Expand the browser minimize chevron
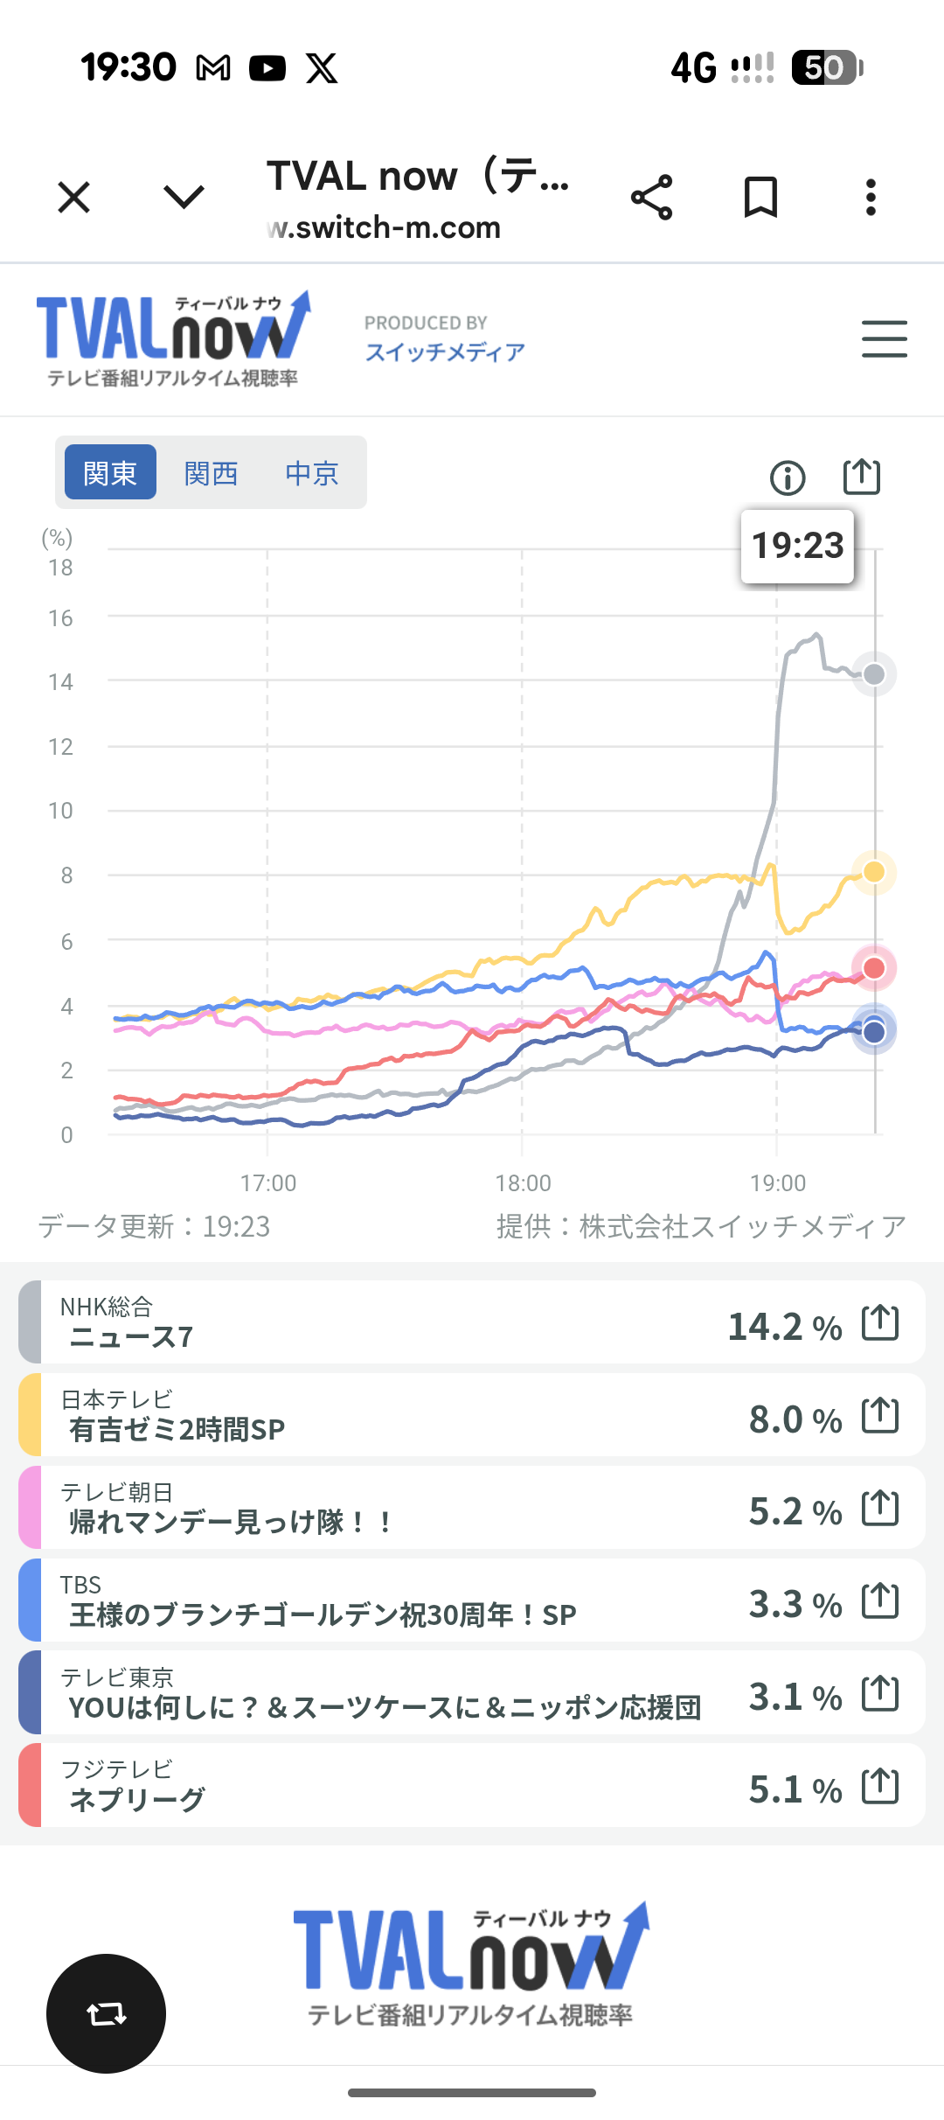 (x=184, y=198)
